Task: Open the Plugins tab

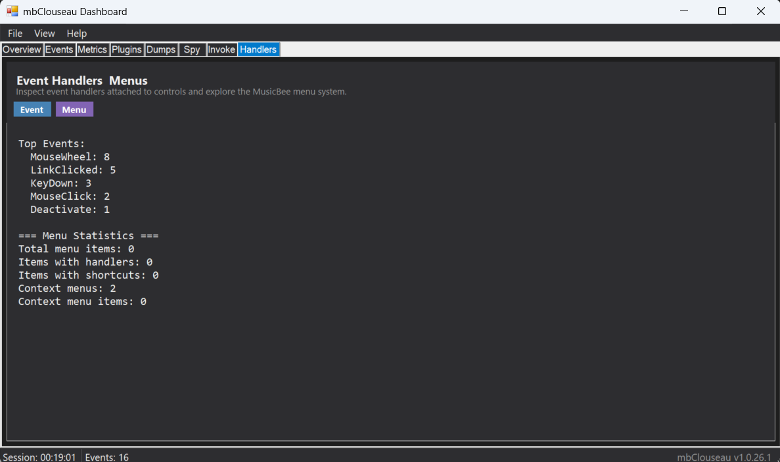Action: tap(127, 49)
